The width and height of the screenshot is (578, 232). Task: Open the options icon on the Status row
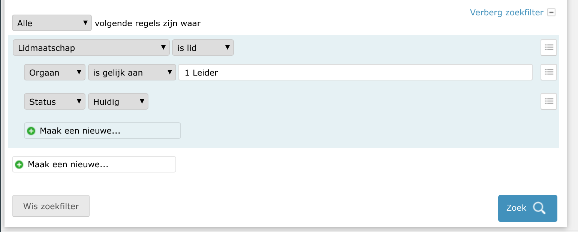point(548,101)
